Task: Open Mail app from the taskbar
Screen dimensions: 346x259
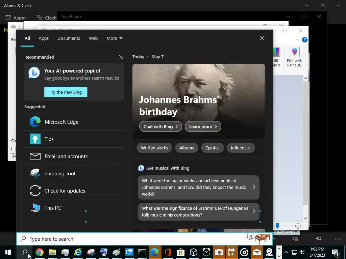Action: [257, 252]
